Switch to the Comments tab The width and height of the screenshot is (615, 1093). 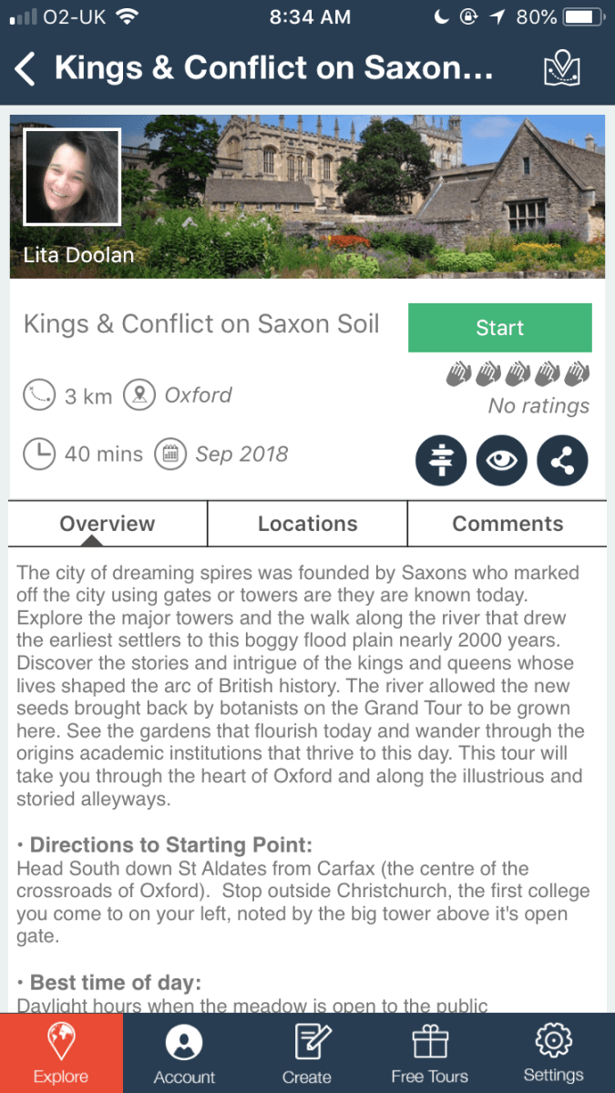coord(507,524)
